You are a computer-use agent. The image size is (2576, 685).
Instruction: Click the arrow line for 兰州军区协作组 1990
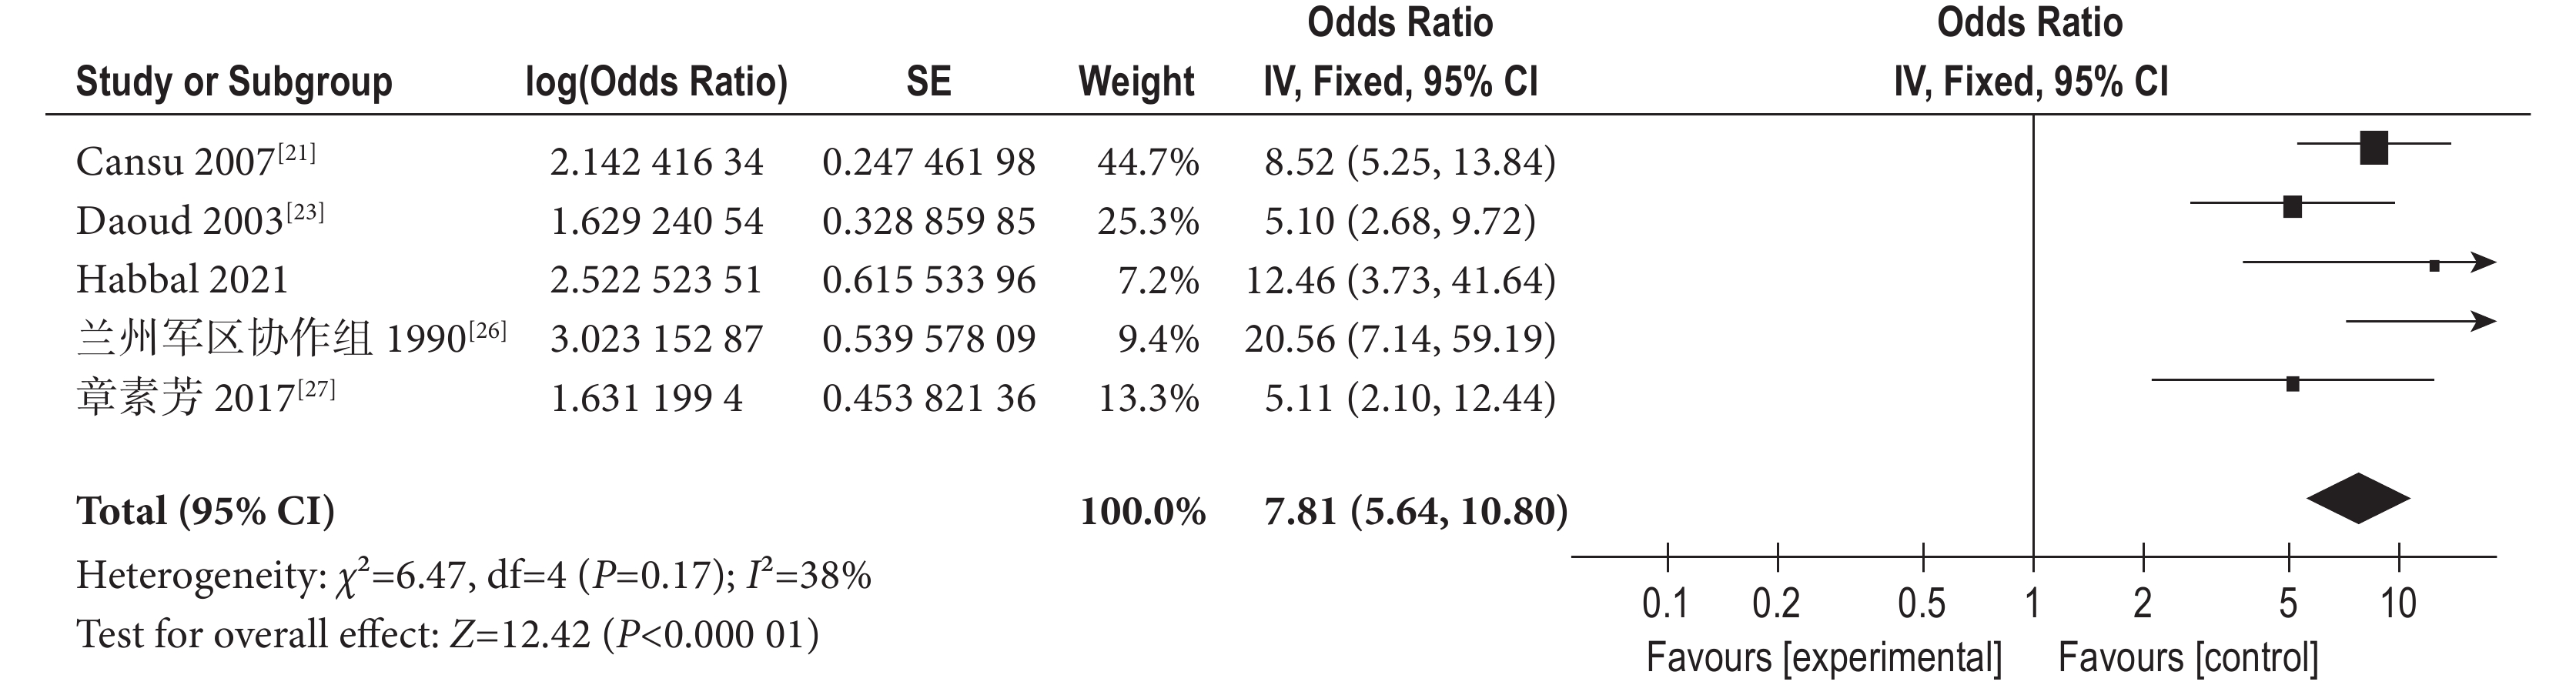pos(2420,321)
